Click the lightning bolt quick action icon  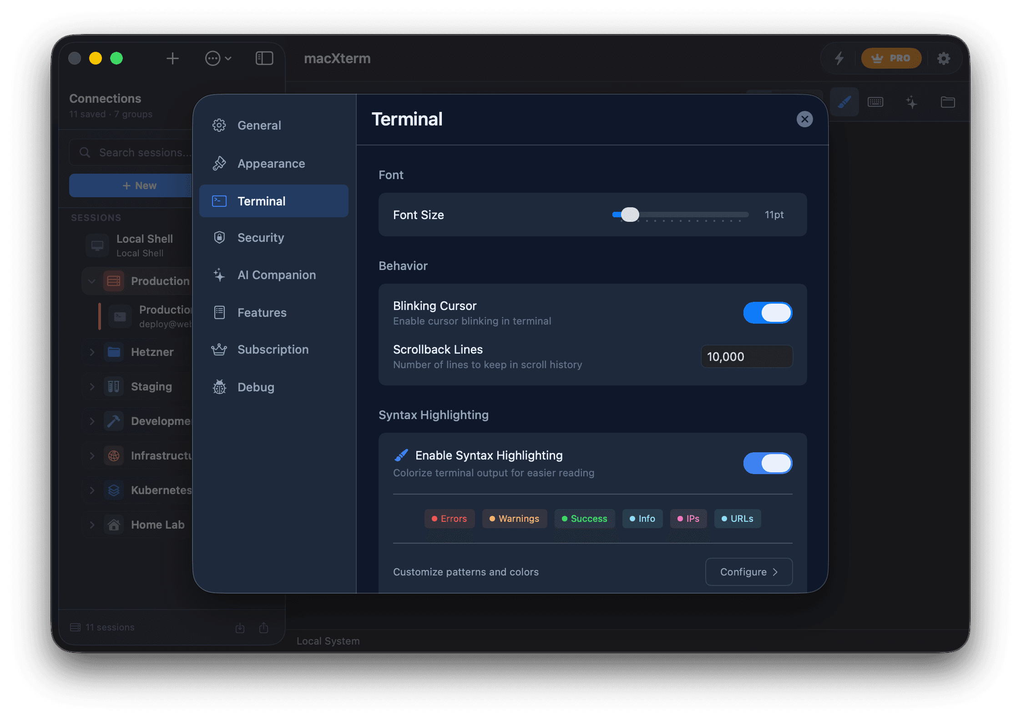pyautogui.click(x=839, y=58)
